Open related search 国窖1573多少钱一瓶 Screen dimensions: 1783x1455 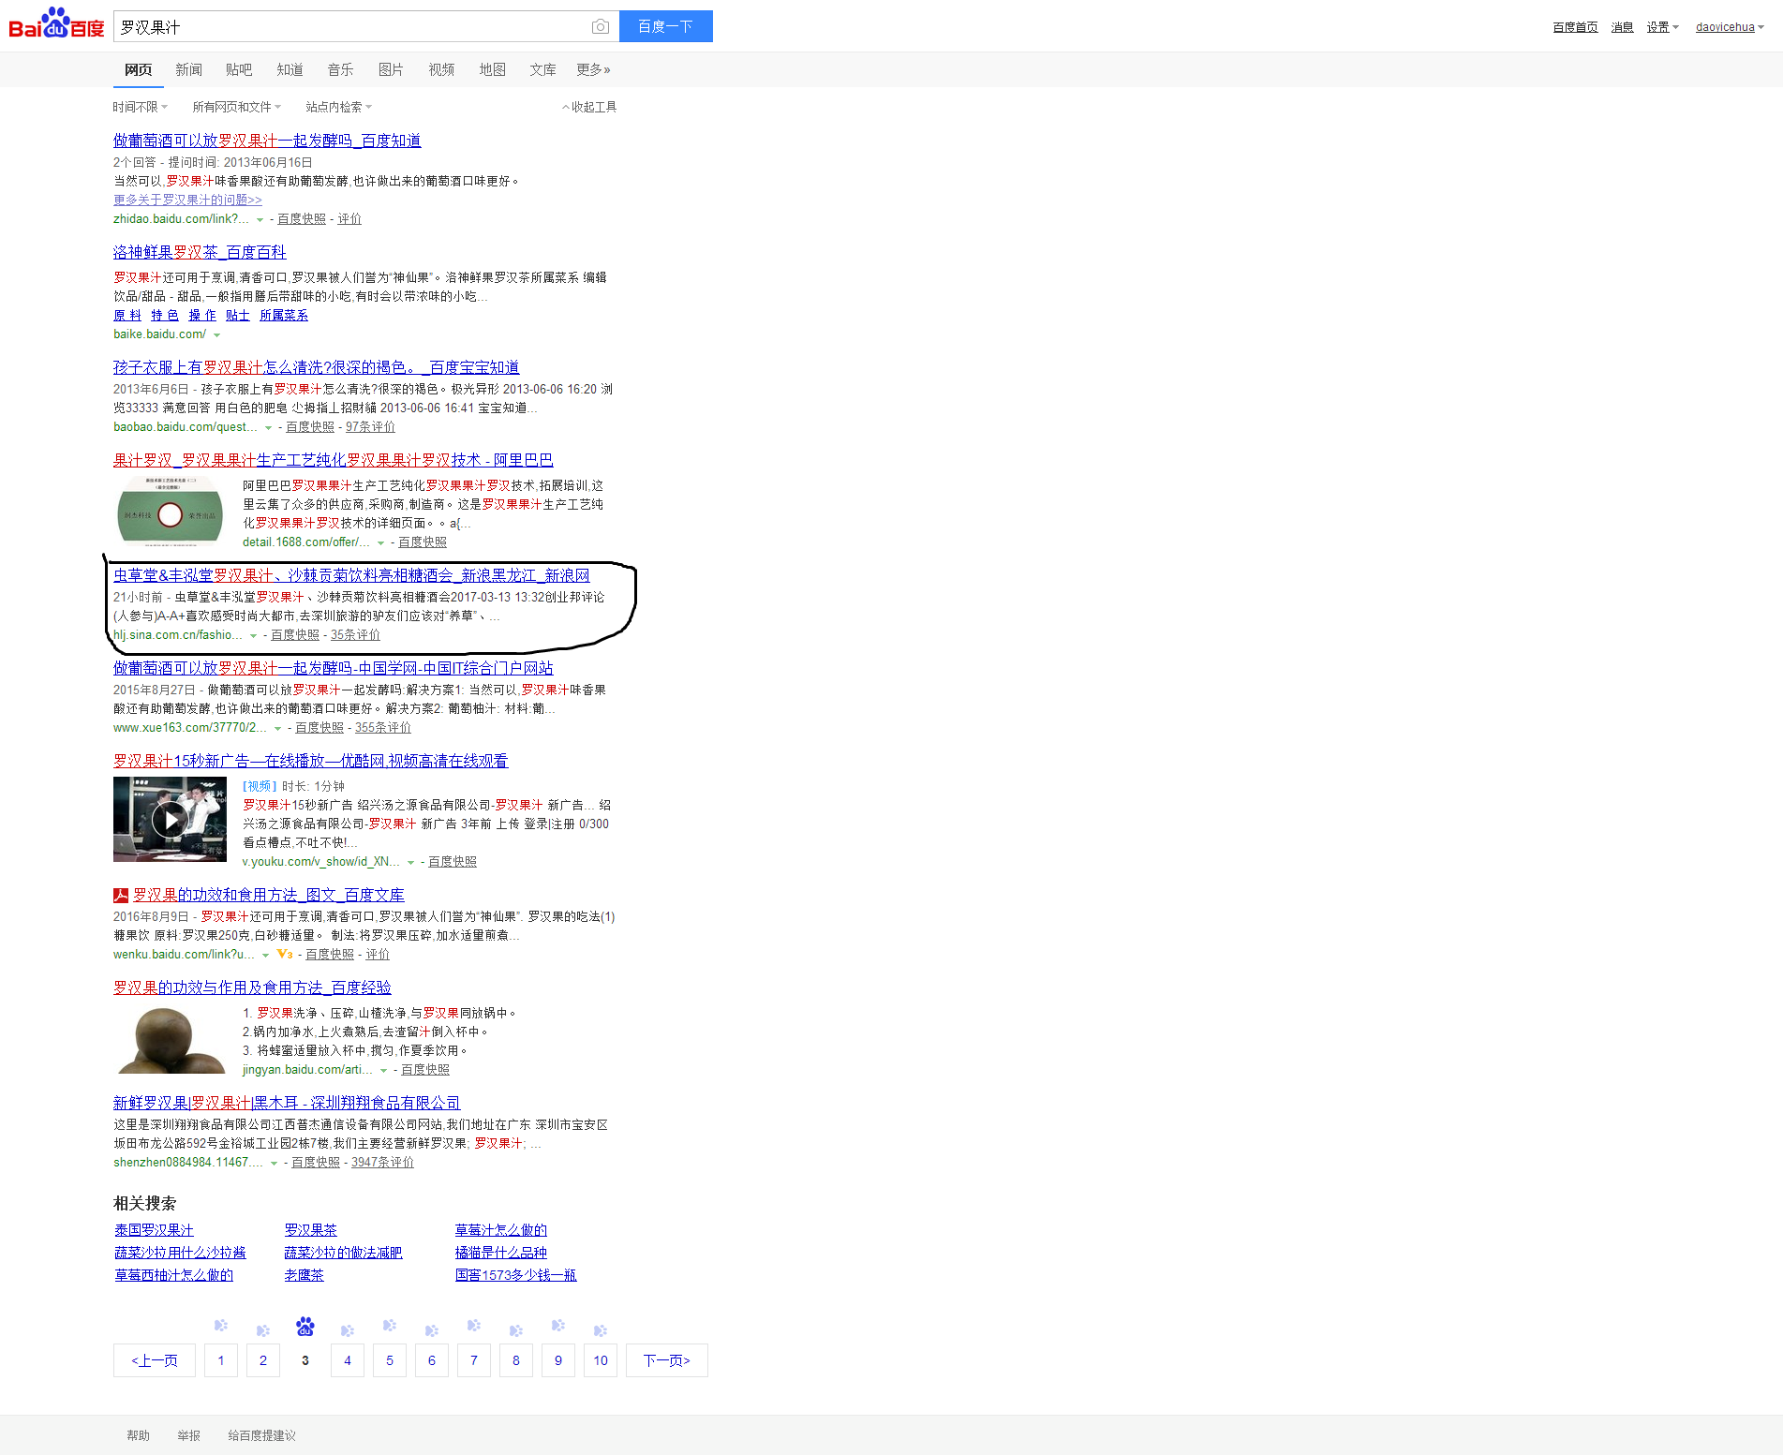tap(515, 1275)
